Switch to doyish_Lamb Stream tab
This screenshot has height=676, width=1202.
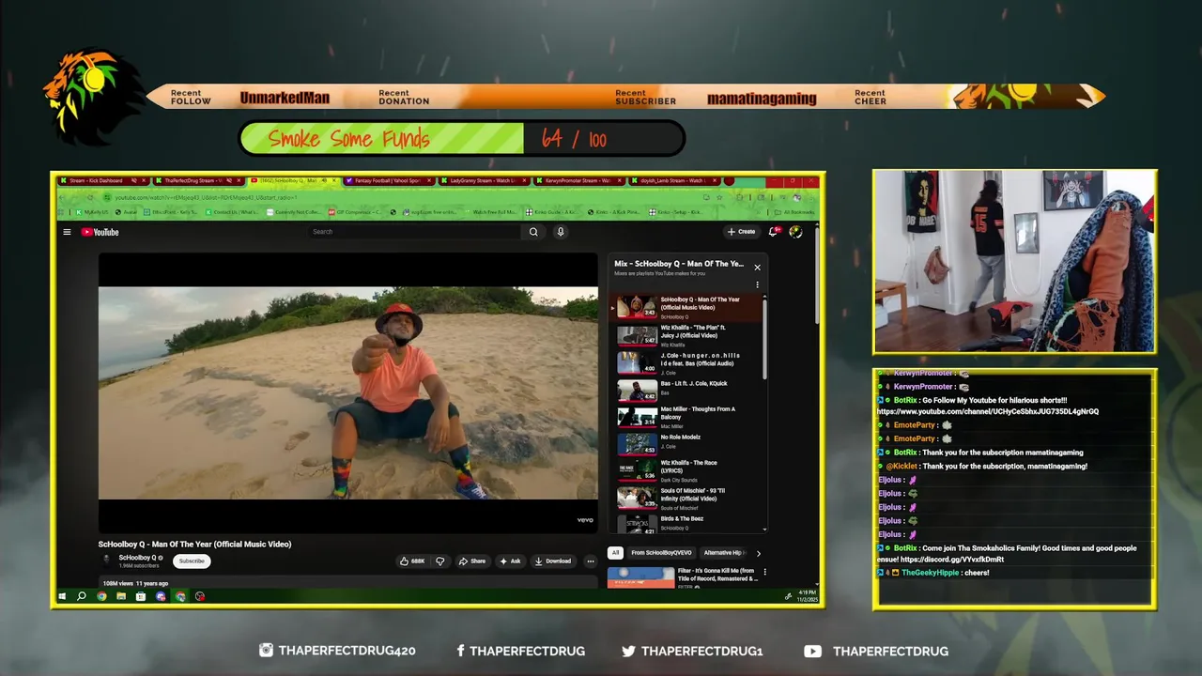click(x=672, y=180)
